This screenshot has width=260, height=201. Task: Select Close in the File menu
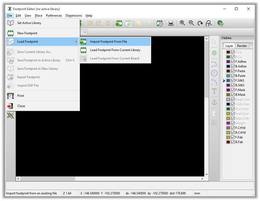pos(43,106)
